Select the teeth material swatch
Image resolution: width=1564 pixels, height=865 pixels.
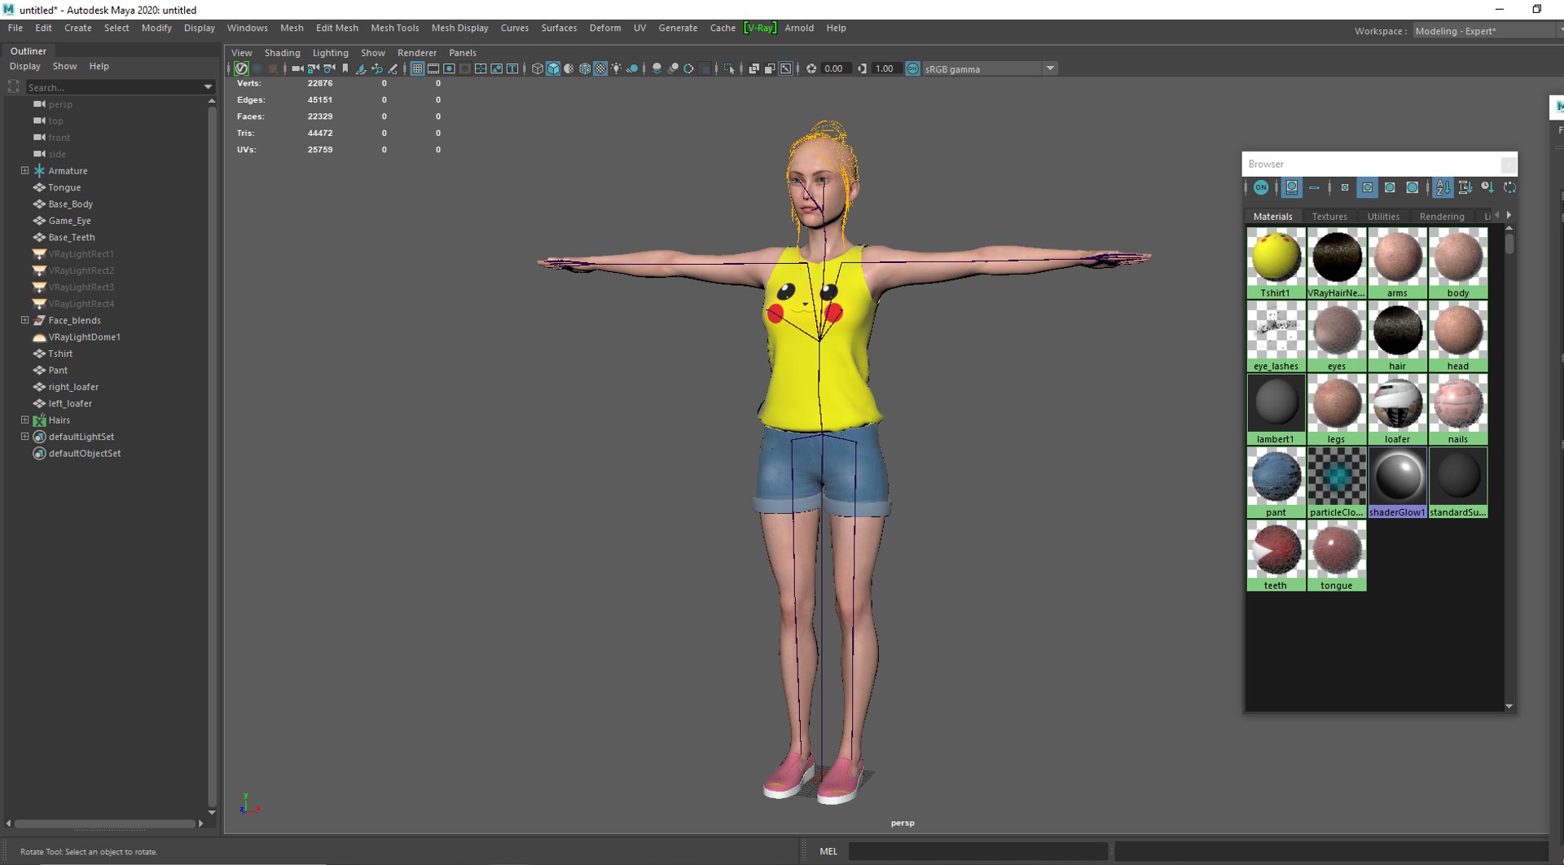[x=1276, y=555]
